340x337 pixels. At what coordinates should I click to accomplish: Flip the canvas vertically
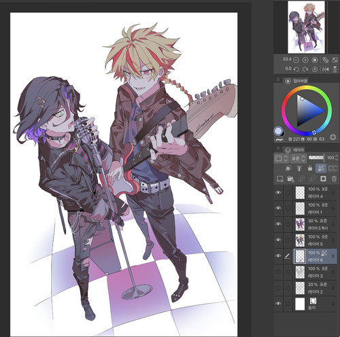coord(335,69)
